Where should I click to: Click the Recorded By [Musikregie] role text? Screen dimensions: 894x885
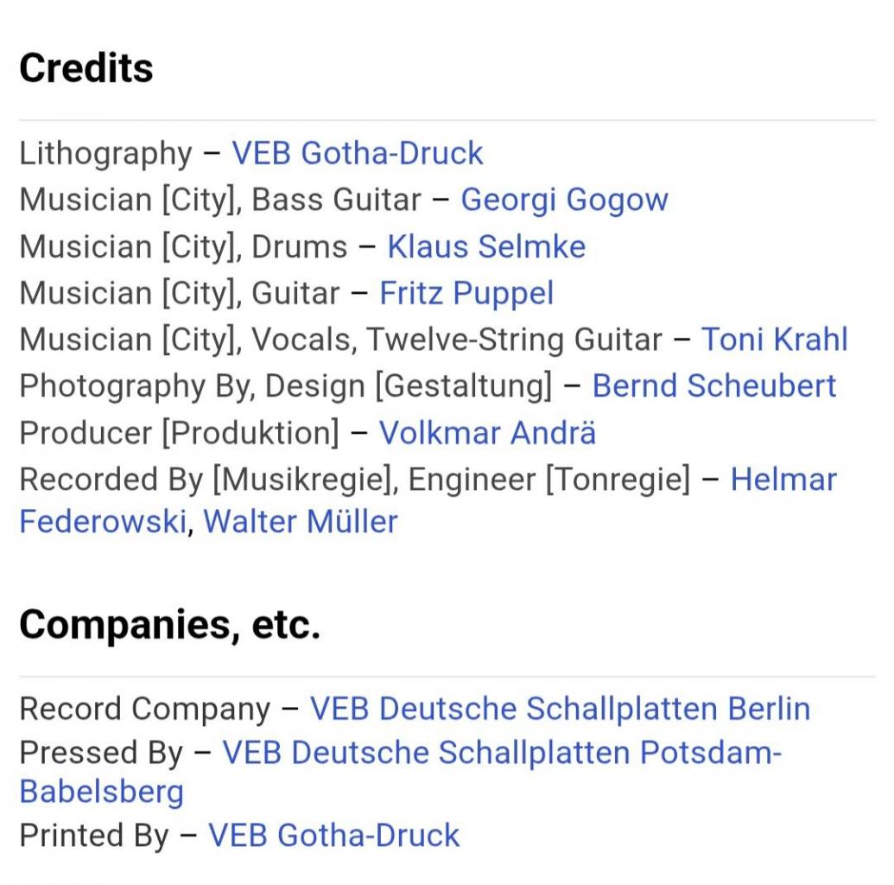click(x=207, y=480)
